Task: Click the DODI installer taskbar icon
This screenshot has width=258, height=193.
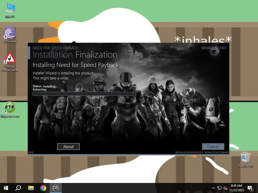Action: click(56, 188)
